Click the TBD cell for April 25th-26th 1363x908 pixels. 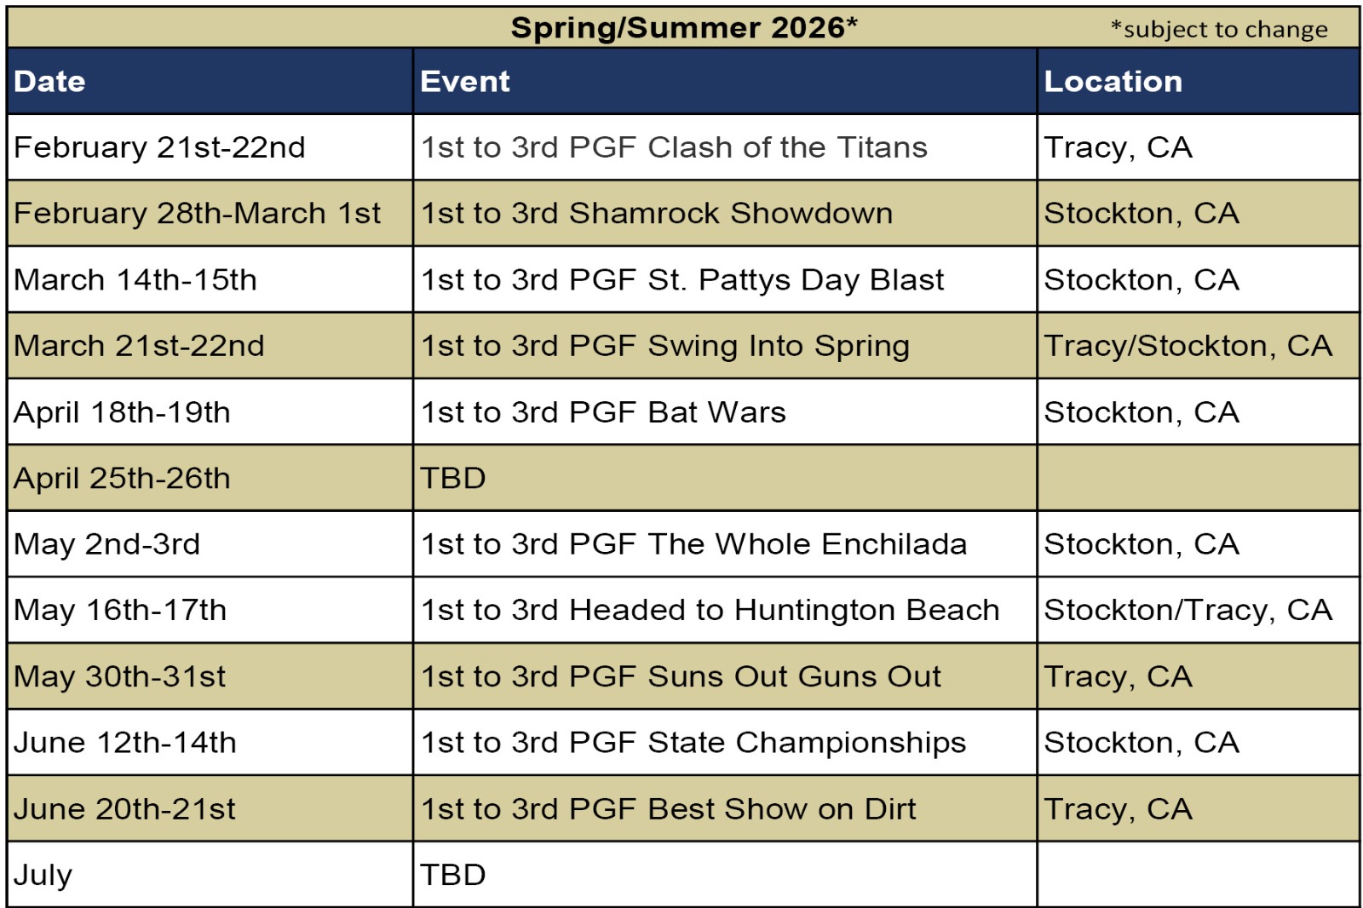tap(453, 478)
